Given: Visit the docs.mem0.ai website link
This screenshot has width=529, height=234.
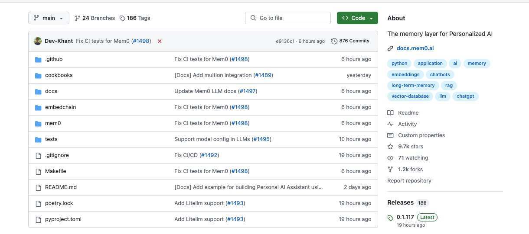Looking at the screenshot, I should (x=415, y=48).
